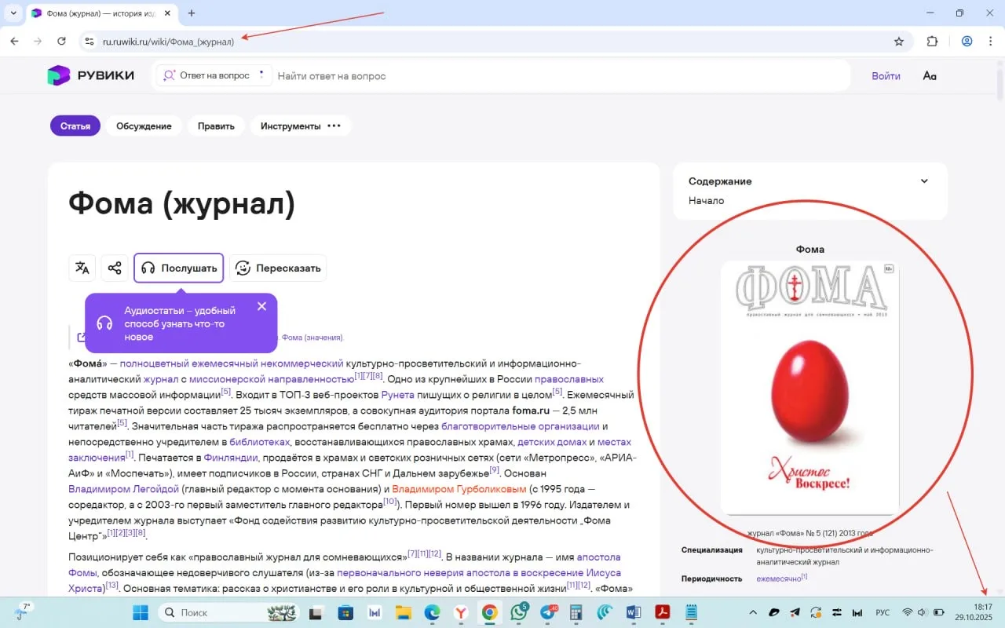Select the Статья tab
This screenshot has height=628, width=1005.
[x=75, y=126]
